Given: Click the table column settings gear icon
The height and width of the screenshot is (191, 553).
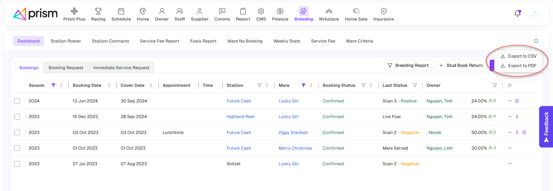Looking at the screenshot, I should click(x=510, y=85).
